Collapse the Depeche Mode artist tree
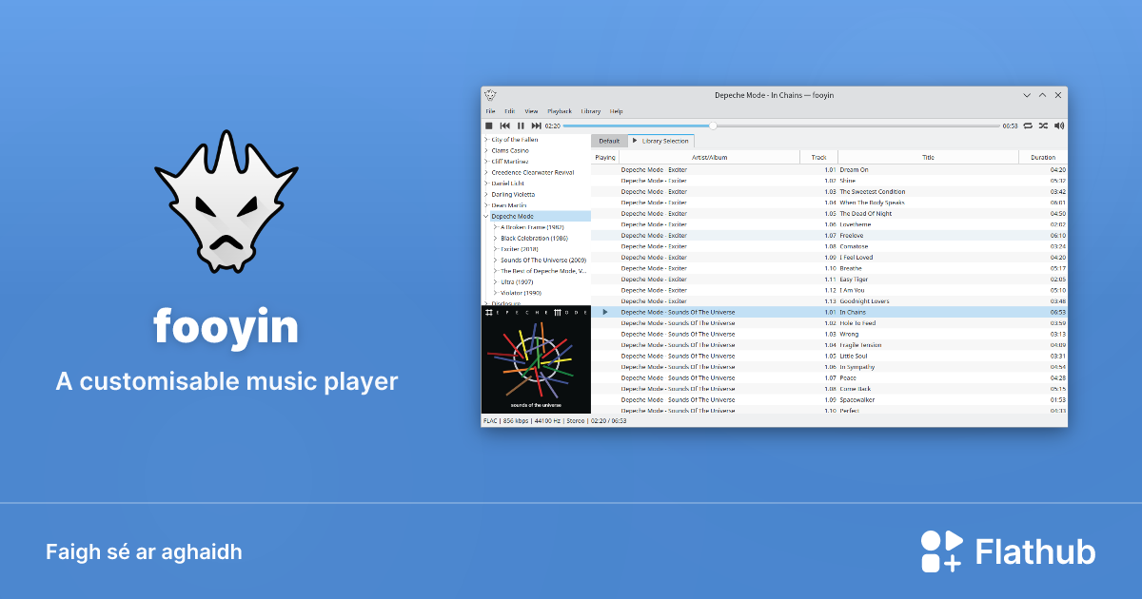1142x599 pixels. tap(486, 216)
